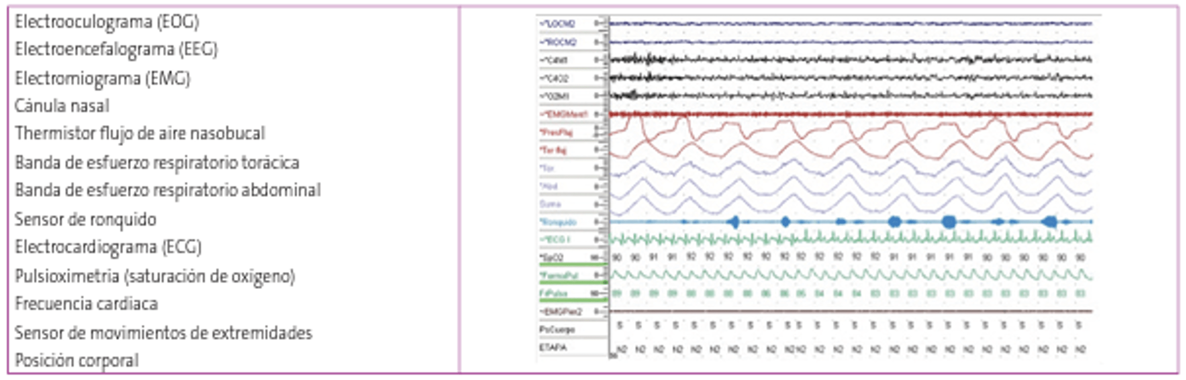Click the 'Cánula nasal' entry

coord(62,106)
